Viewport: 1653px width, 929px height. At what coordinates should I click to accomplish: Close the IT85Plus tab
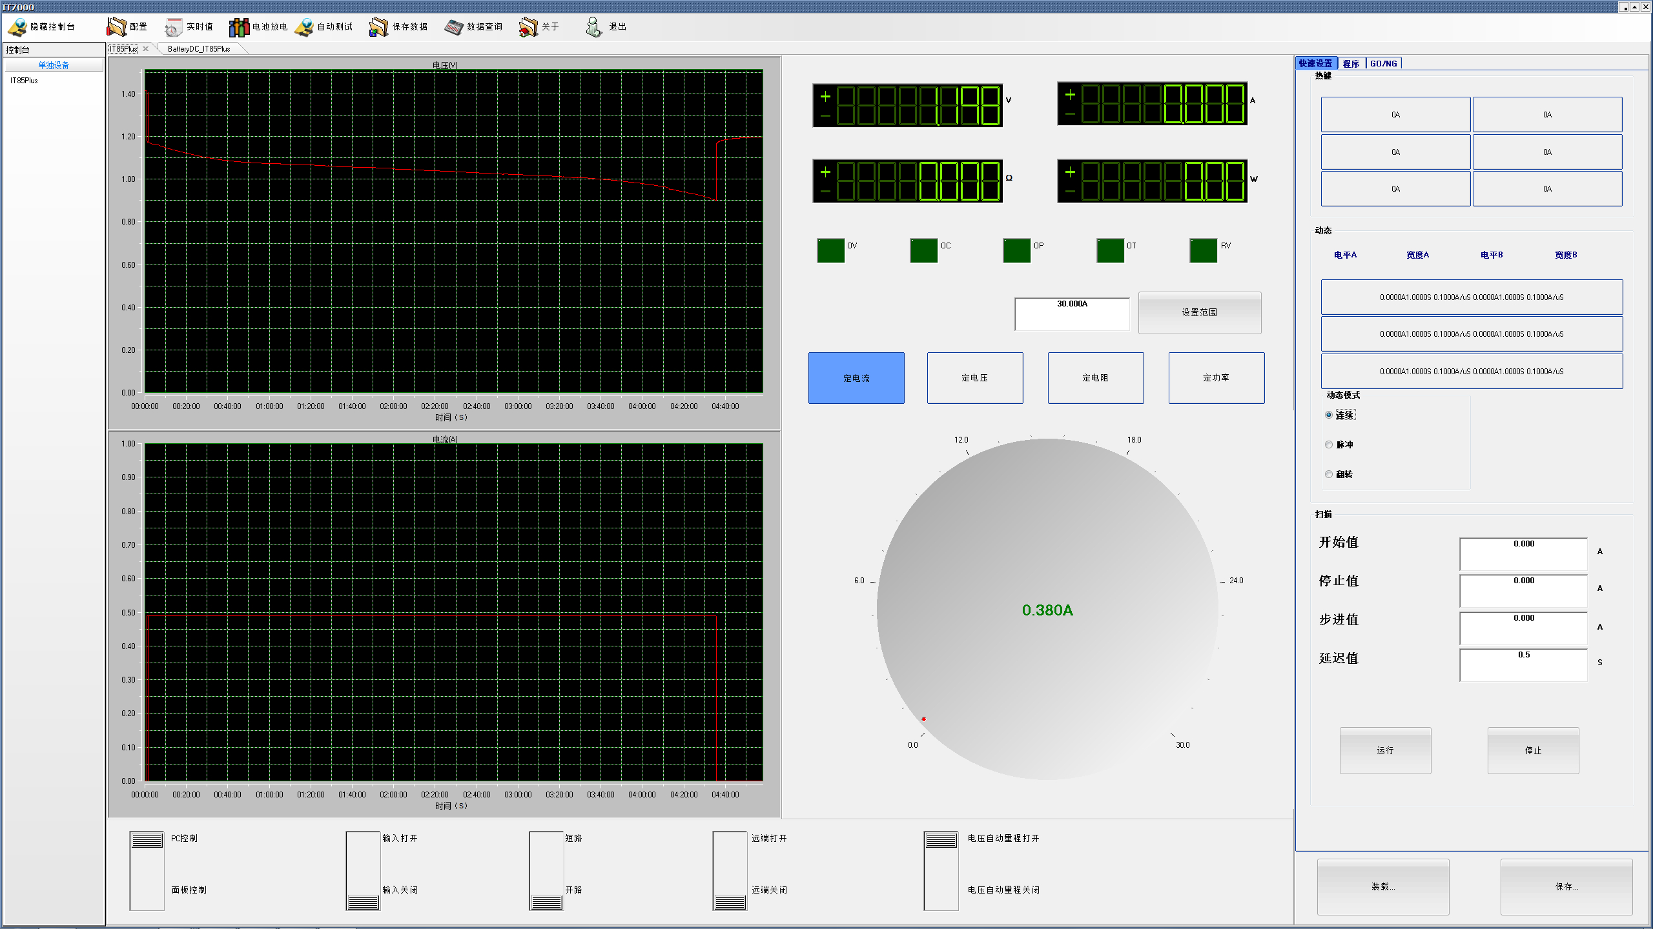(x=146, y=48)
